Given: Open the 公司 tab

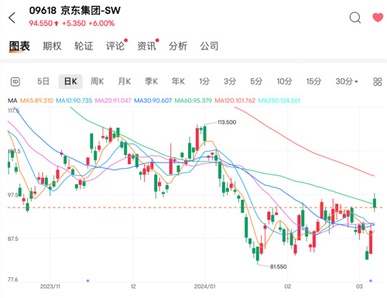Looking at the screenshot, I should pos(209,46).
